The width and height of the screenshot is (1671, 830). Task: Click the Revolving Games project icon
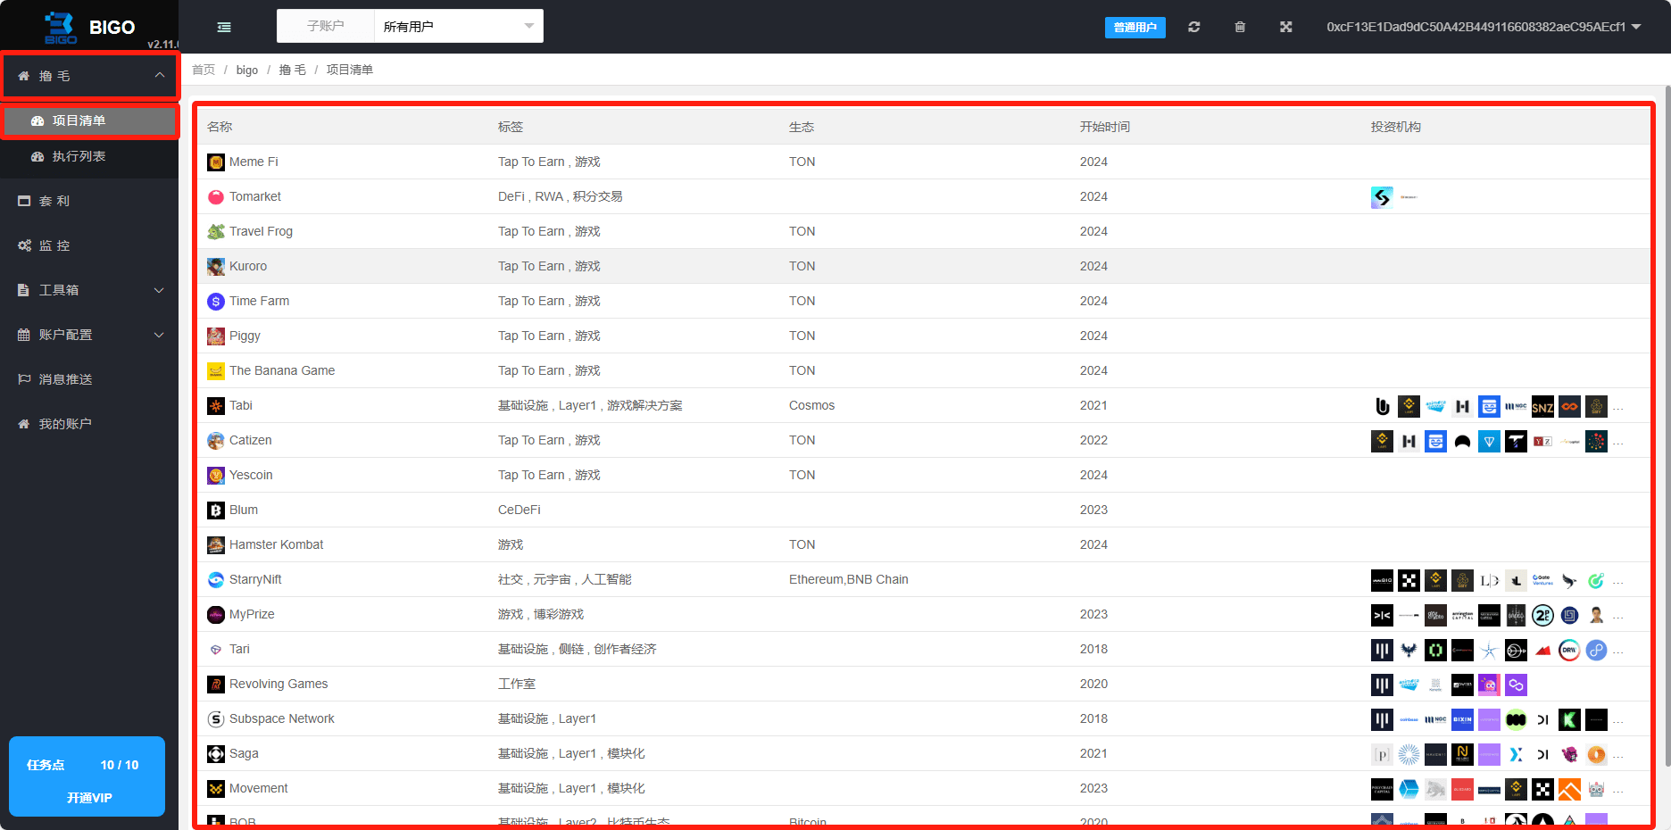(x=216, y=685)
